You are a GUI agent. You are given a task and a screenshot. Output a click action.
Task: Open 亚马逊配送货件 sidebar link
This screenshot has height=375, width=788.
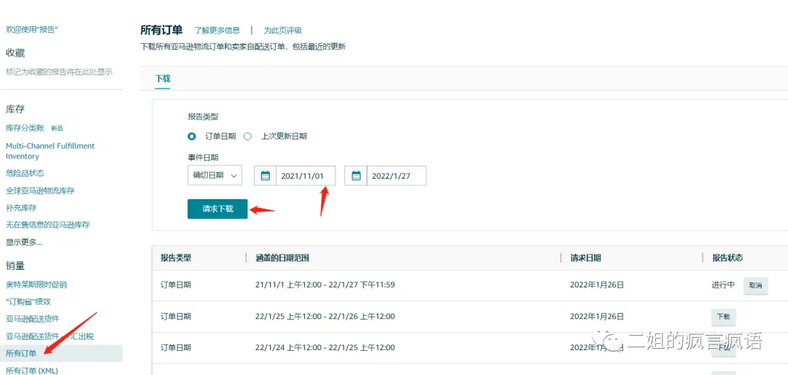pyautogui.click(x=33, y=319)
